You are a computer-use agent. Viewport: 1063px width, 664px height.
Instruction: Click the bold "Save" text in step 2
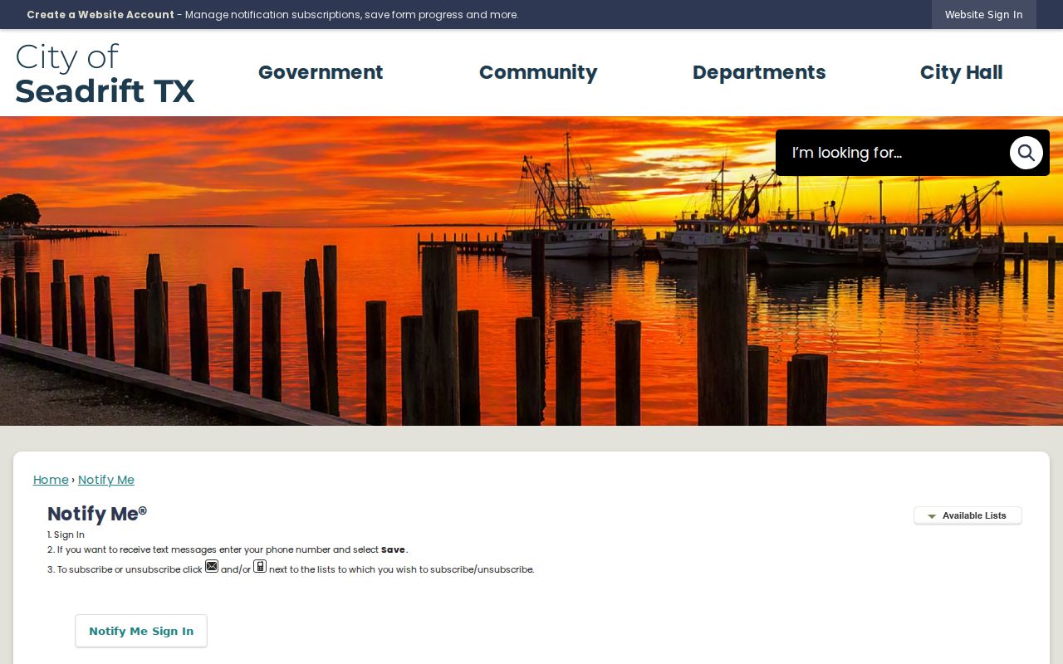click(x=393, y=549)
